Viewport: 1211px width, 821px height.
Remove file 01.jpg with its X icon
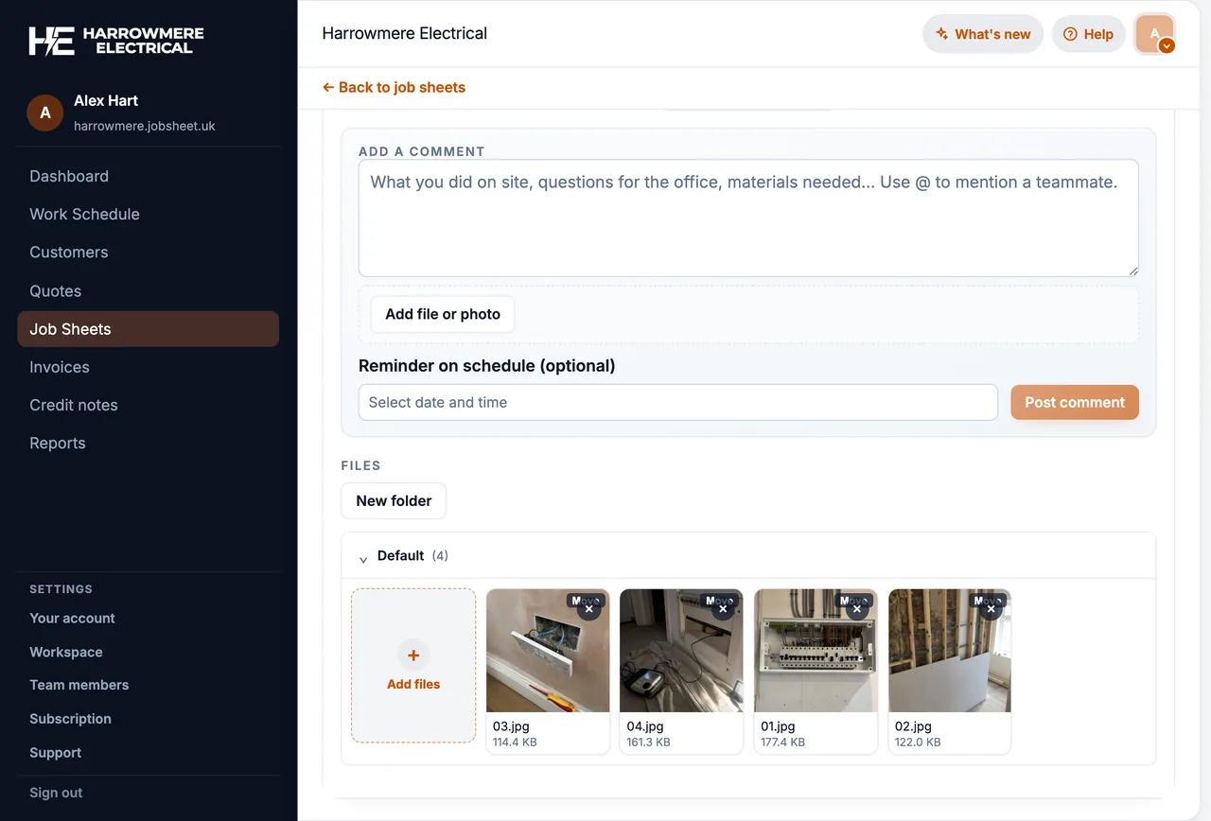click(857, 609)
